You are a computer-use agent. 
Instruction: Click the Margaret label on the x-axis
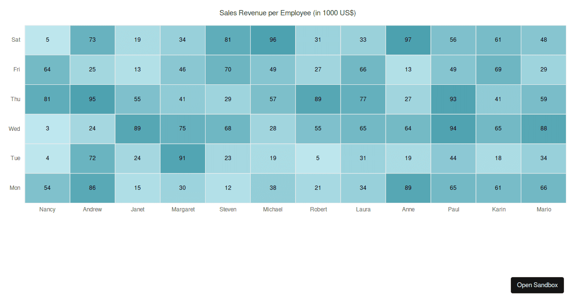click(183, 209)
